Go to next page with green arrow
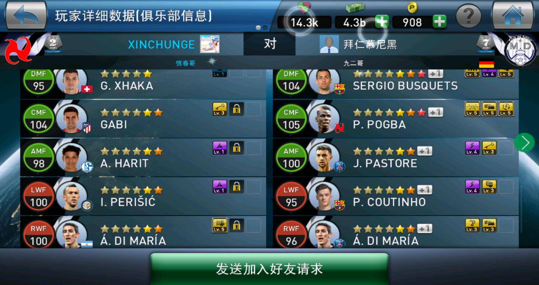 point(524,143)
